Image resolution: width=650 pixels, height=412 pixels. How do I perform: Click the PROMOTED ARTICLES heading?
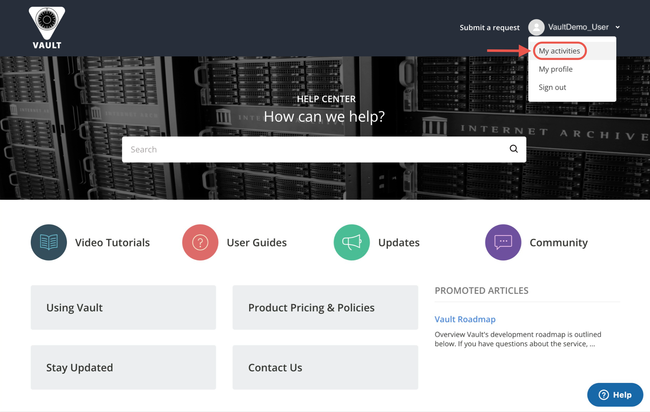tap(481, 291)
